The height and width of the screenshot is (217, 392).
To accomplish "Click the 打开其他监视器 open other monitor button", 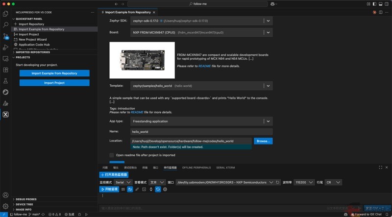I will tap(114, 175).
